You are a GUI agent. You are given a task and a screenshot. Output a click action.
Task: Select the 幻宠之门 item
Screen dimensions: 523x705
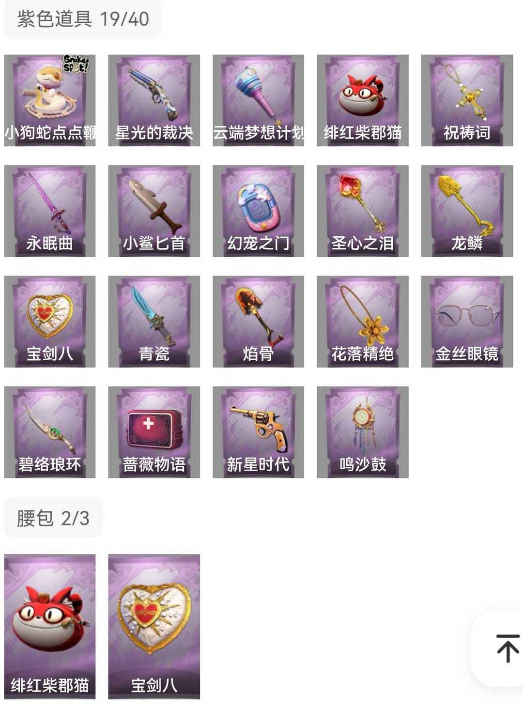(259, 211)
